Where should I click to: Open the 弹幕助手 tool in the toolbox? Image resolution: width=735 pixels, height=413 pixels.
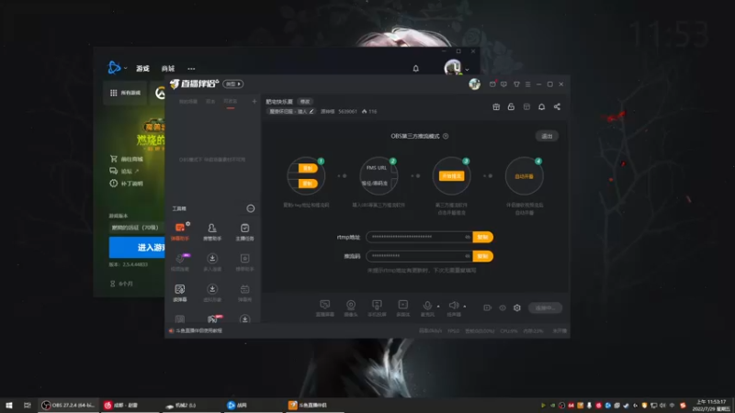tap(180, 231)
